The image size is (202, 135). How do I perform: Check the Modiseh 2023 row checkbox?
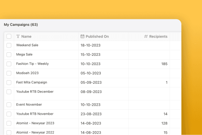coord(9,73)
